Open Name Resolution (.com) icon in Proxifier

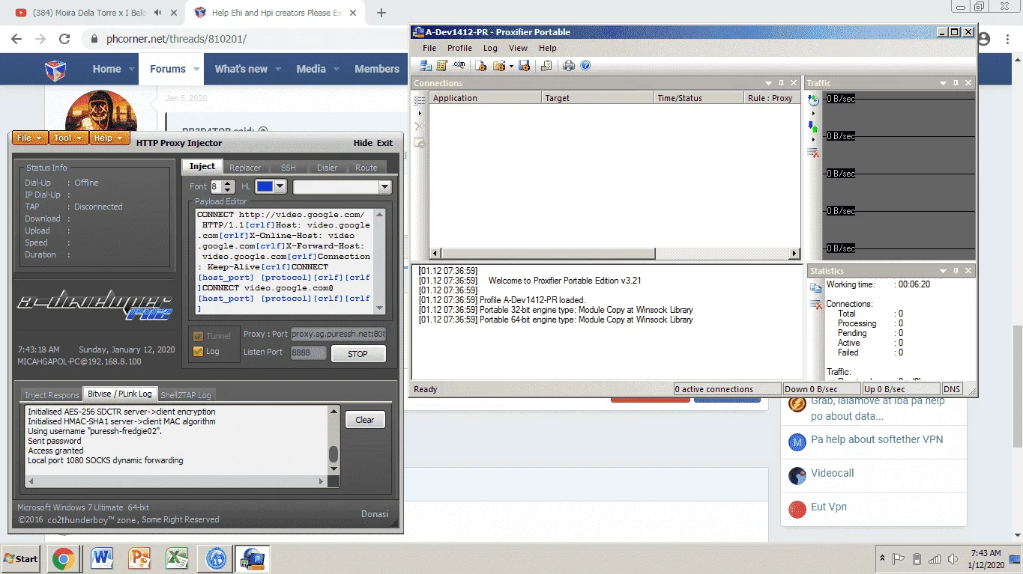pyautogui.click(x=459, y=66)
